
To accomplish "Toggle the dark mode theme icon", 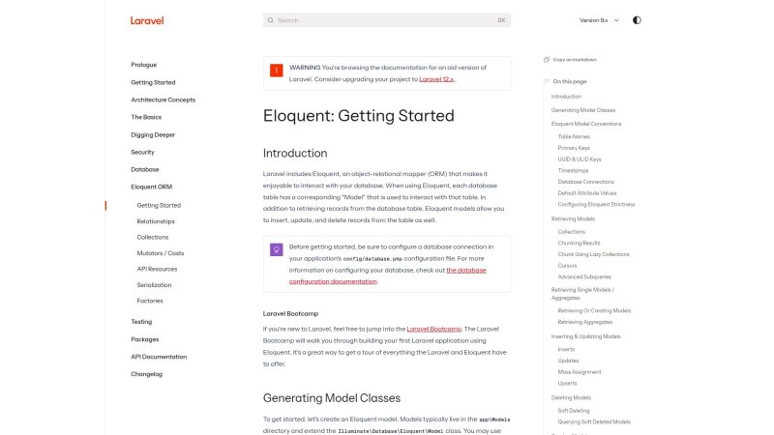I will pyautogui.click(x=637, y=20).
